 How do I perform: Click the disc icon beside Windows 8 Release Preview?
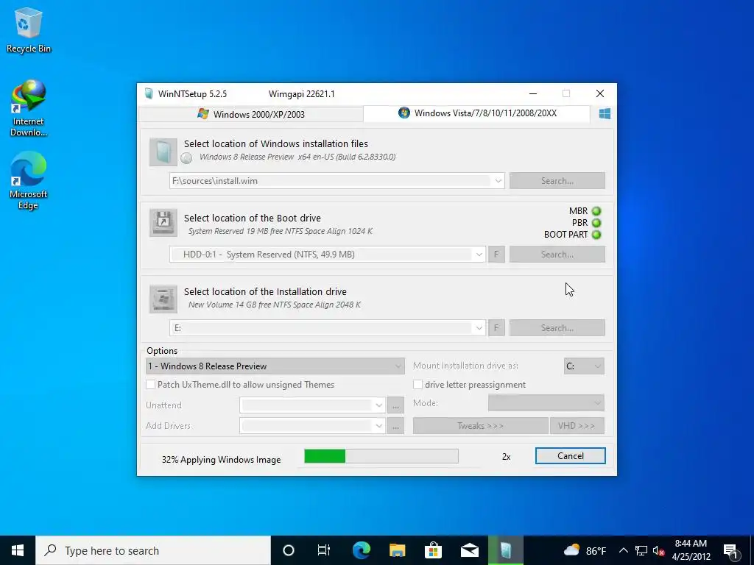tap(186, 157)
